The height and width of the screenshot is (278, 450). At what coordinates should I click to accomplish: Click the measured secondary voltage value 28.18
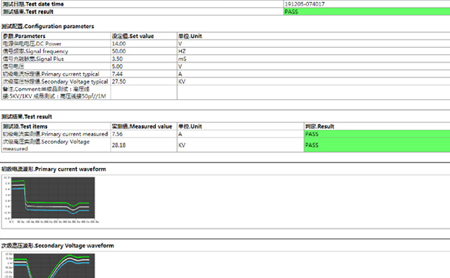click(x=118, y=145)
